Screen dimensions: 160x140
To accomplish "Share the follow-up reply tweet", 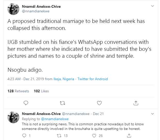I will click(x=129, y=136).
